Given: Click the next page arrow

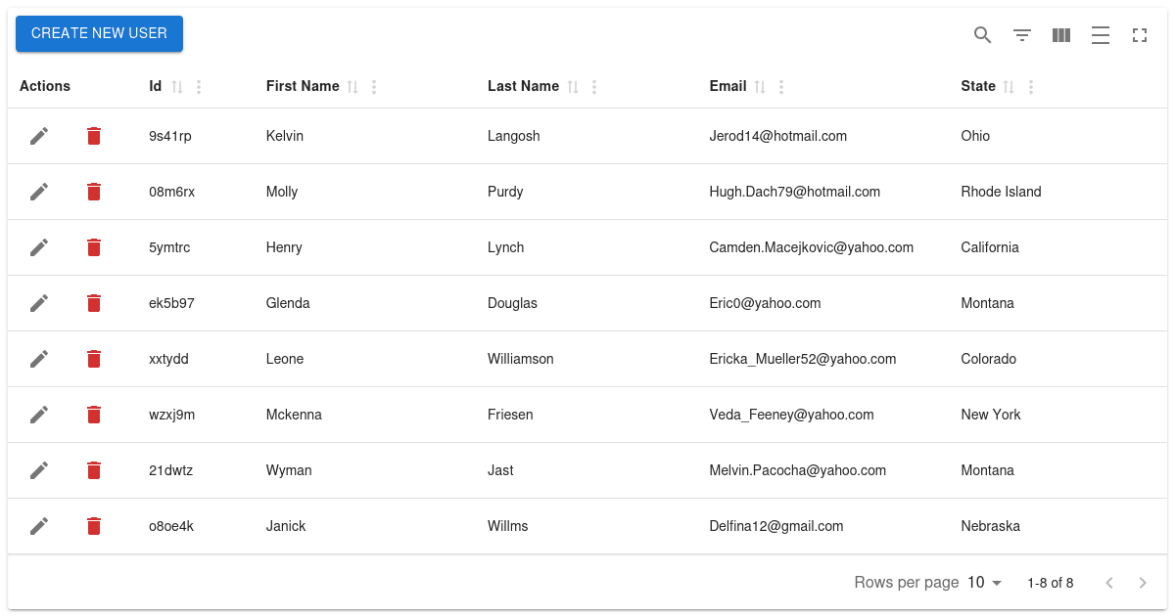Looking at the screenshot, I should pyautogui.click(x=1142, y=582).
